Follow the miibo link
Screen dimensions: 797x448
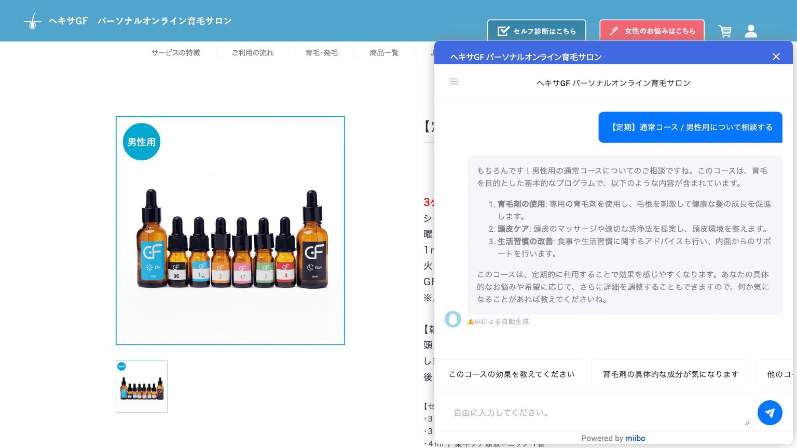click(x=635, y=438)
